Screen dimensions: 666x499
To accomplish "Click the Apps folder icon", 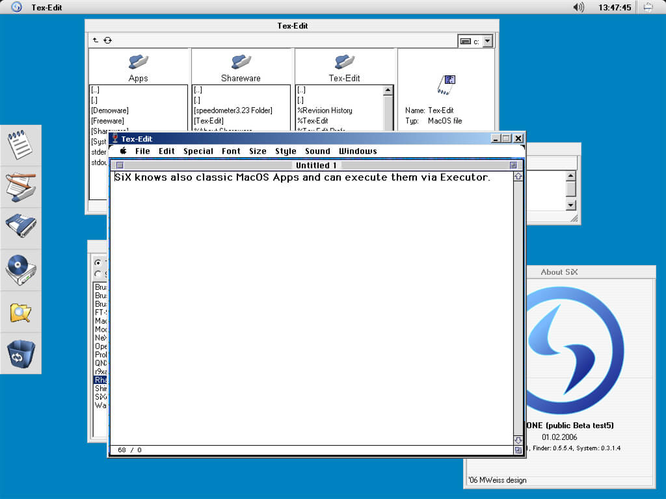I will [x=139, y=62].
